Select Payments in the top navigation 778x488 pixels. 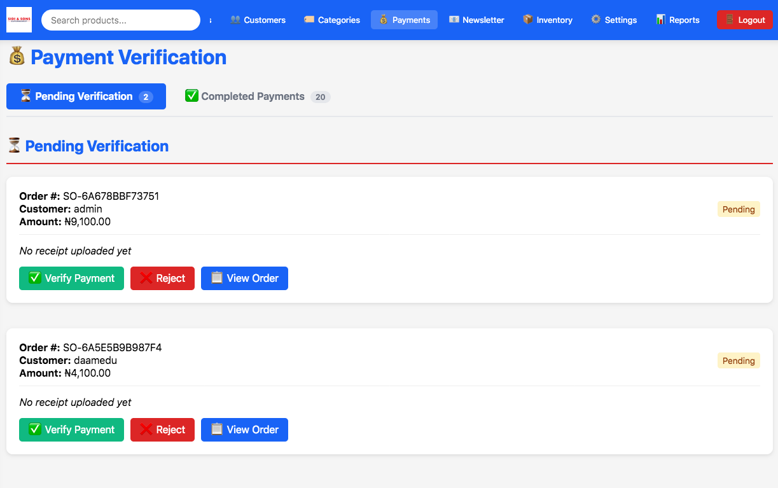(x=404, y=20)
